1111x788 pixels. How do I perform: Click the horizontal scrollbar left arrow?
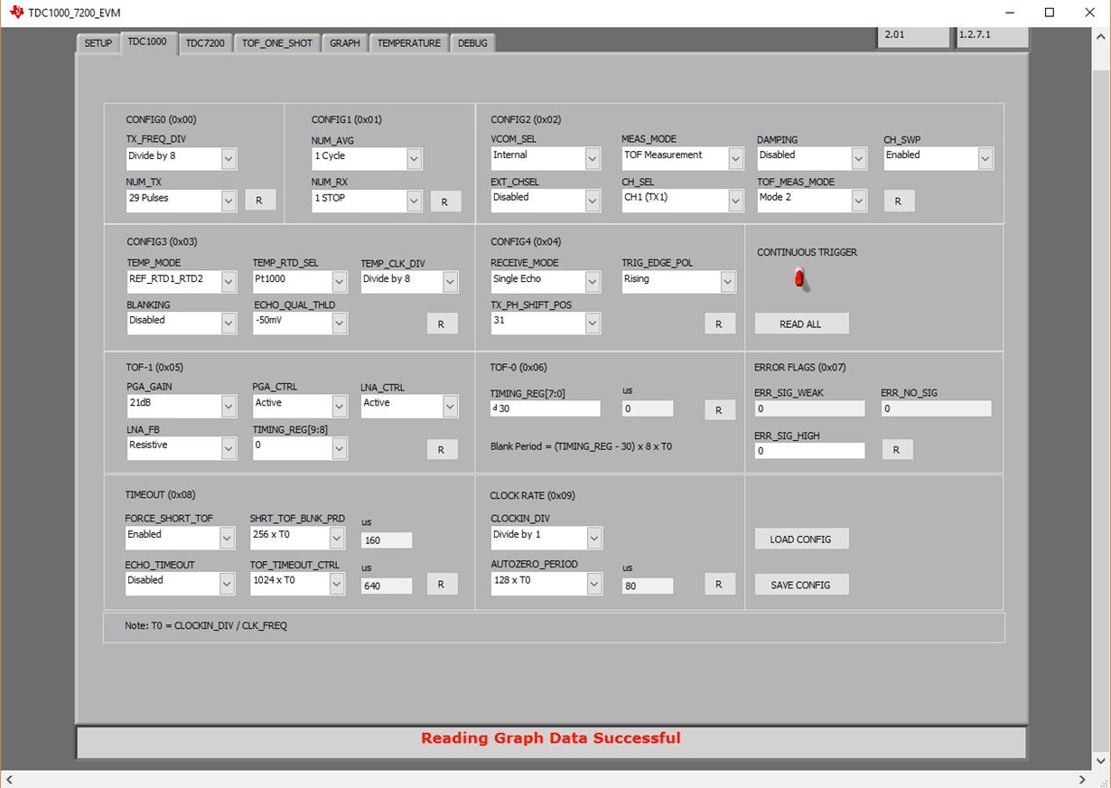10,779
